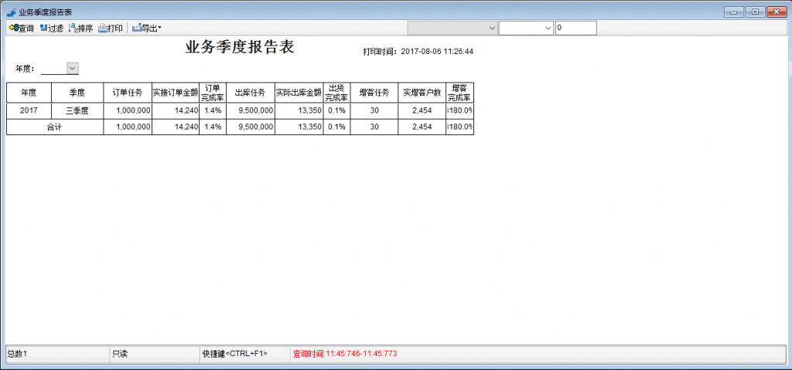The image size is (792, 370).
Task: Expand the 年度 year dropdown
Action: (73, 69)
